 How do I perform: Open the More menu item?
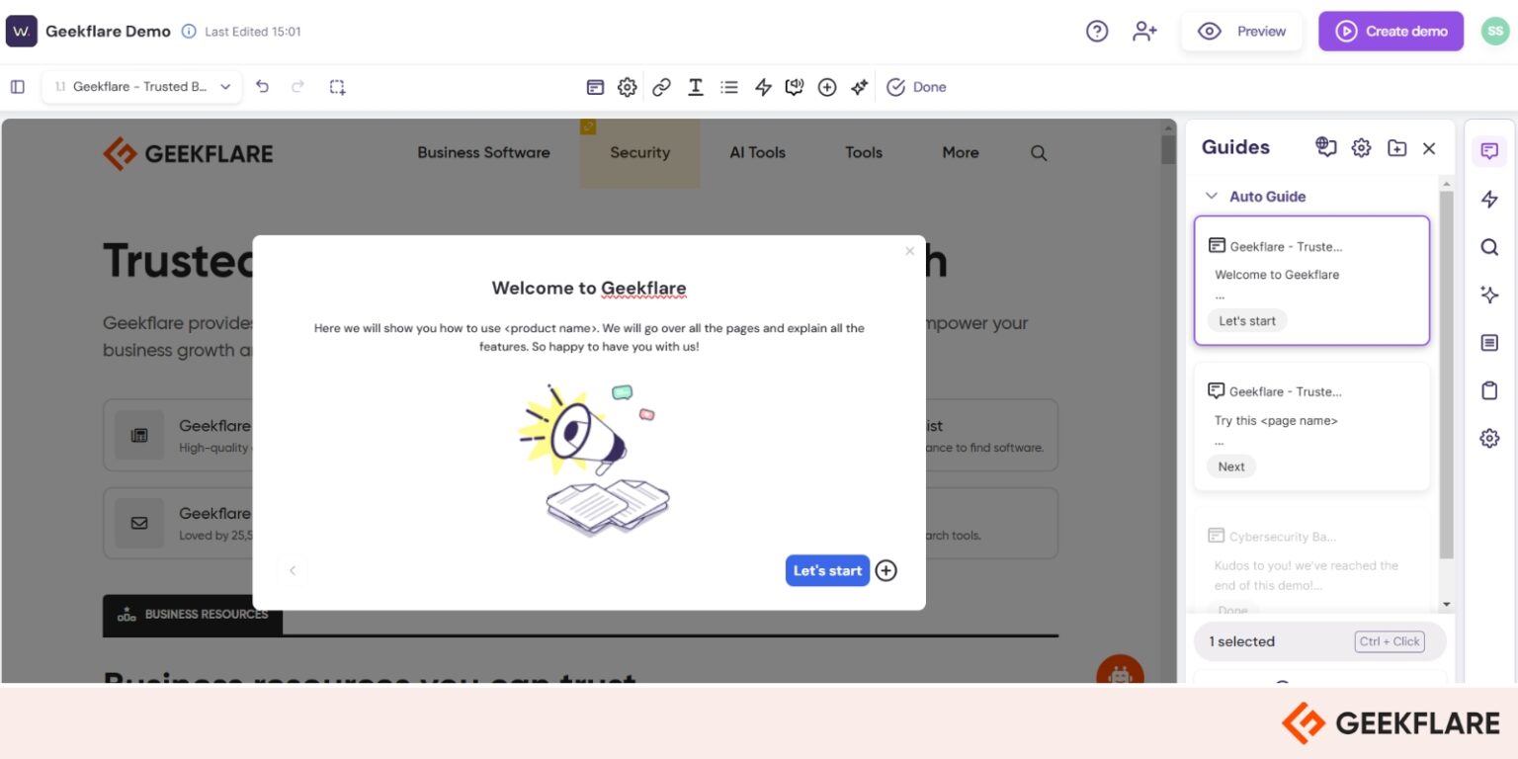961,152
